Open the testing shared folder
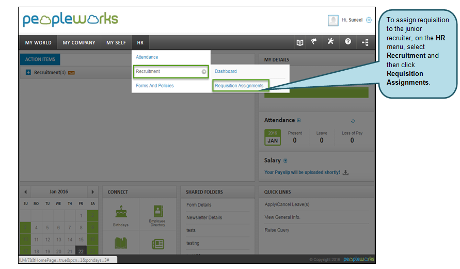This screenshot has width=460, height=269. tap(193, 243)
